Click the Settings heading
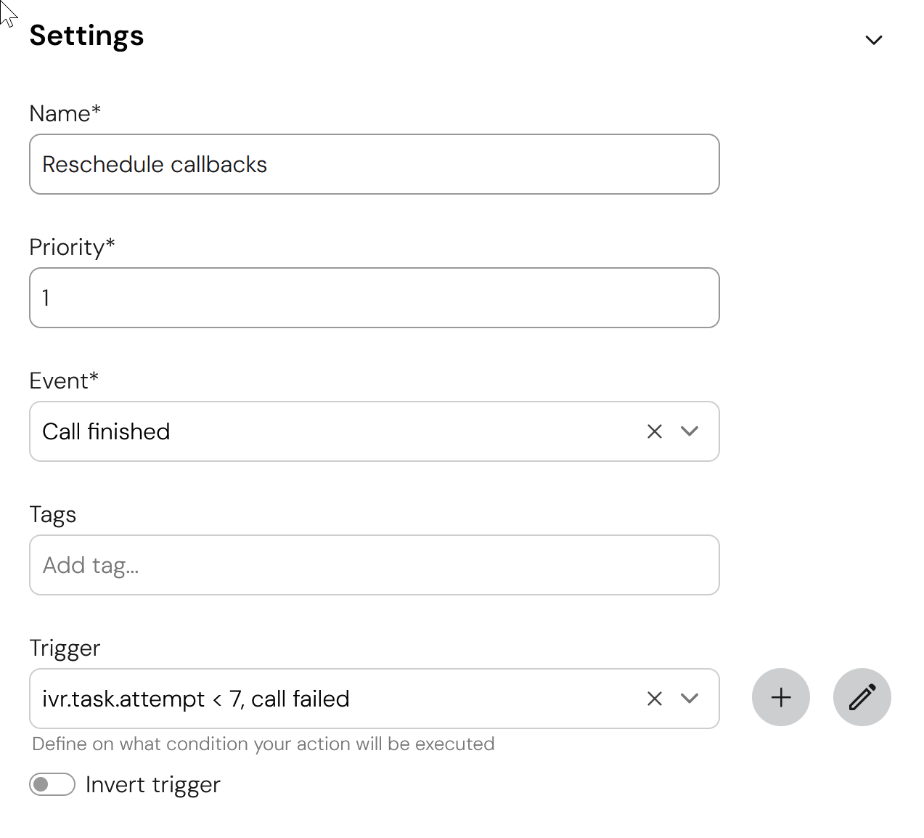 tap(86, 36)
